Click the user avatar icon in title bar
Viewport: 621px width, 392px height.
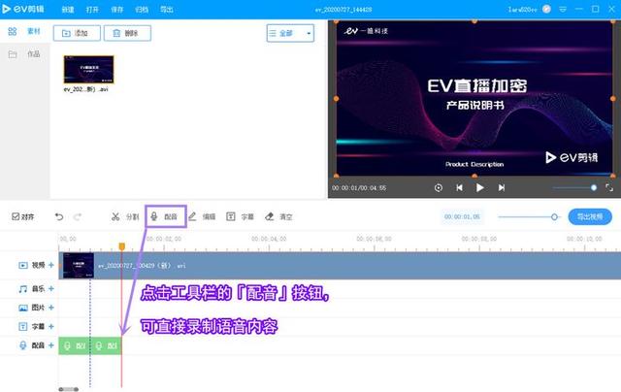click(546, 9)
